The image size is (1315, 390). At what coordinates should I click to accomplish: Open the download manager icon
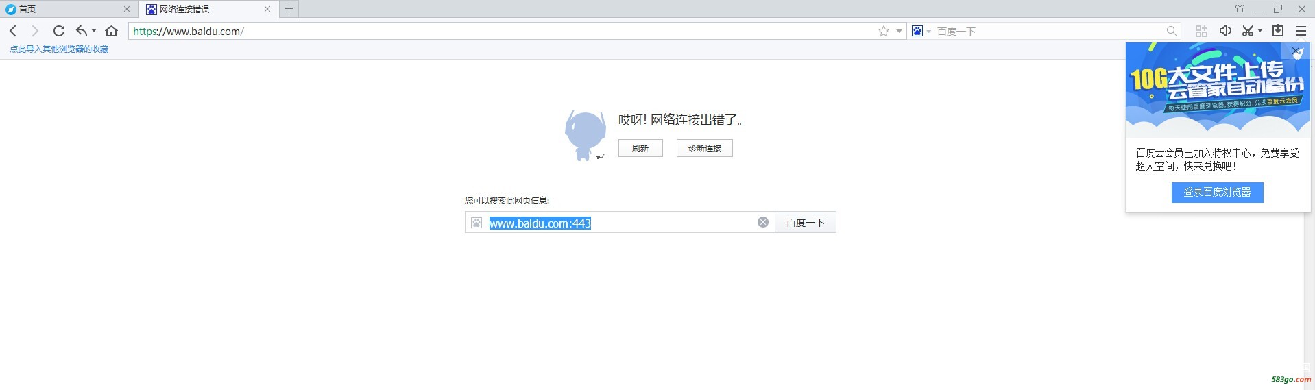click(x=1278, y=31)
